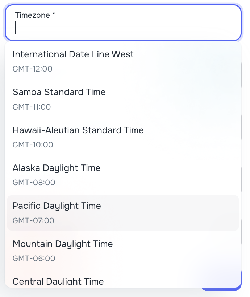
Task: Click inside the Timezone search field
Action: [109, 28]
